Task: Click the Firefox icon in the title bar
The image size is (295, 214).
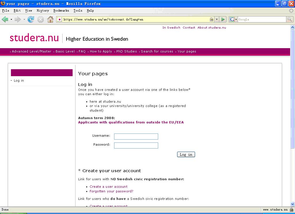Action: [x=3, y=3]
